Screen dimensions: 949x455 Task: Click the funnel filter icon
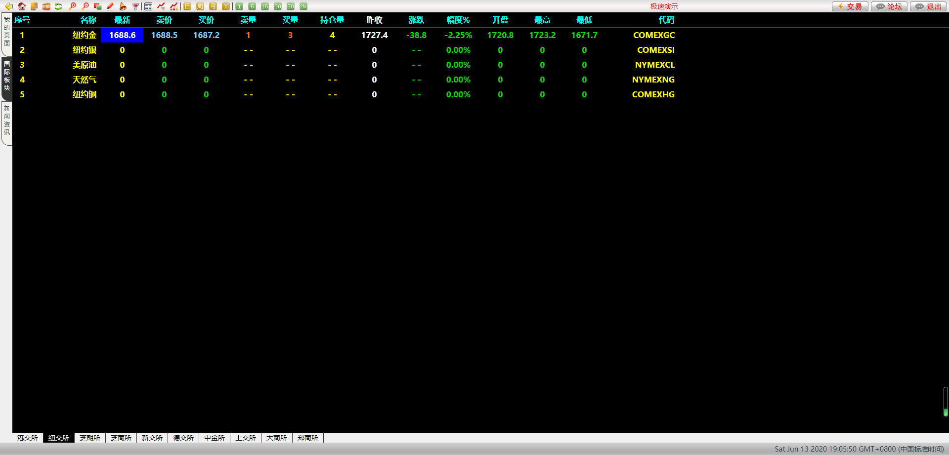pos(135,6)
